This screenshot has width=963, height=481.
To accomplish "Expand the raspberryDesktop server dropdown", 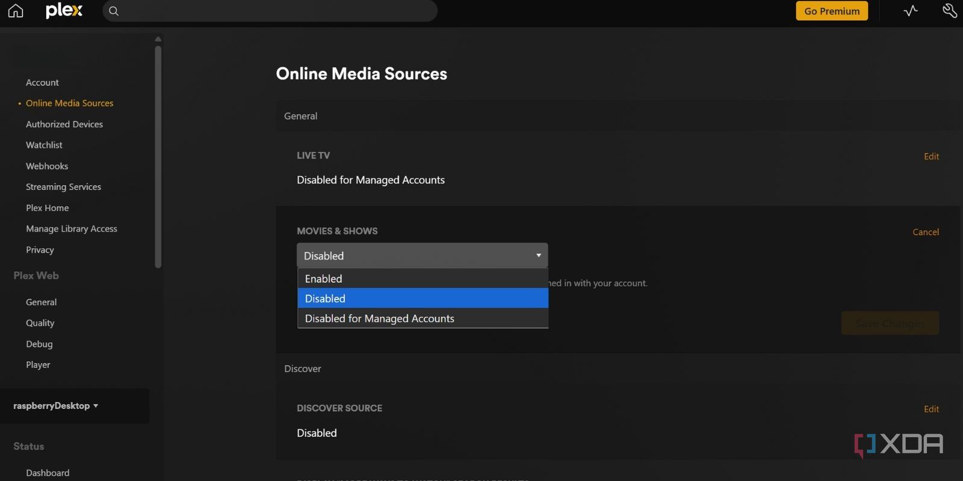I will pyautogui.click(x=55, y=406).
